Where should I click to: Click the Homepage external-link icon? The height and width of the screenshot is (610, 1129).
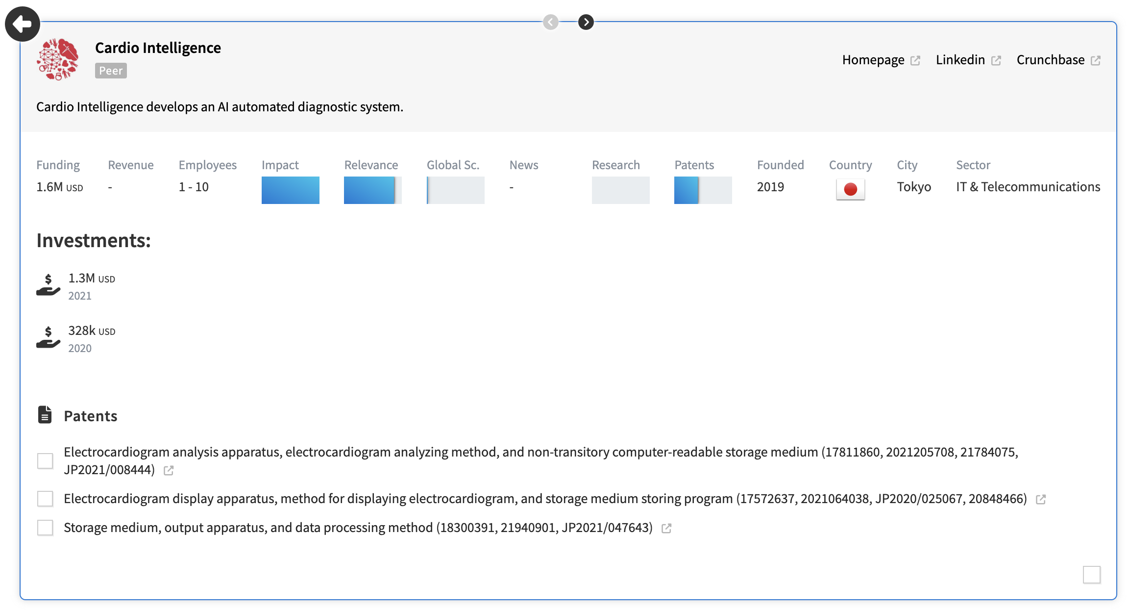click(x=915, y=60)
